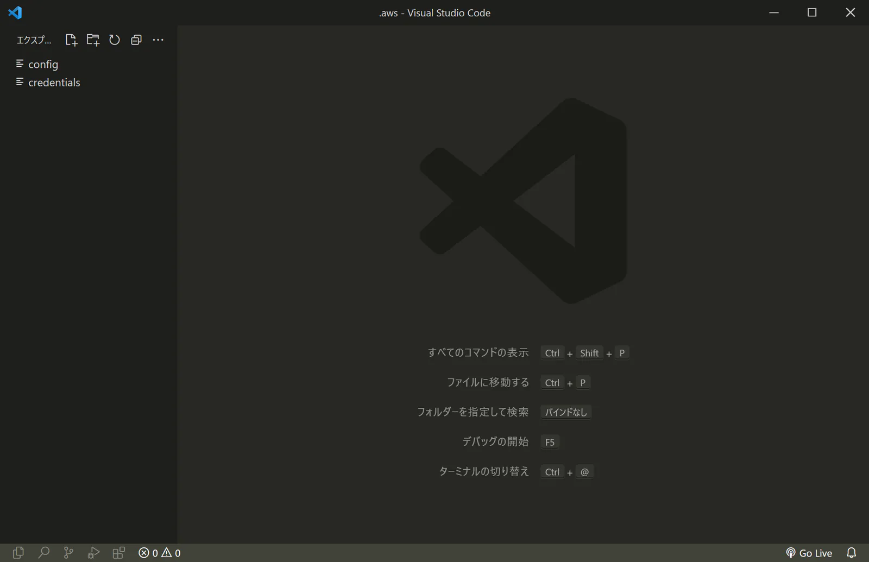This screenshot has height=562, width=869.
Task: Click the New File icon in Explorer
Action: pos(71,40)
